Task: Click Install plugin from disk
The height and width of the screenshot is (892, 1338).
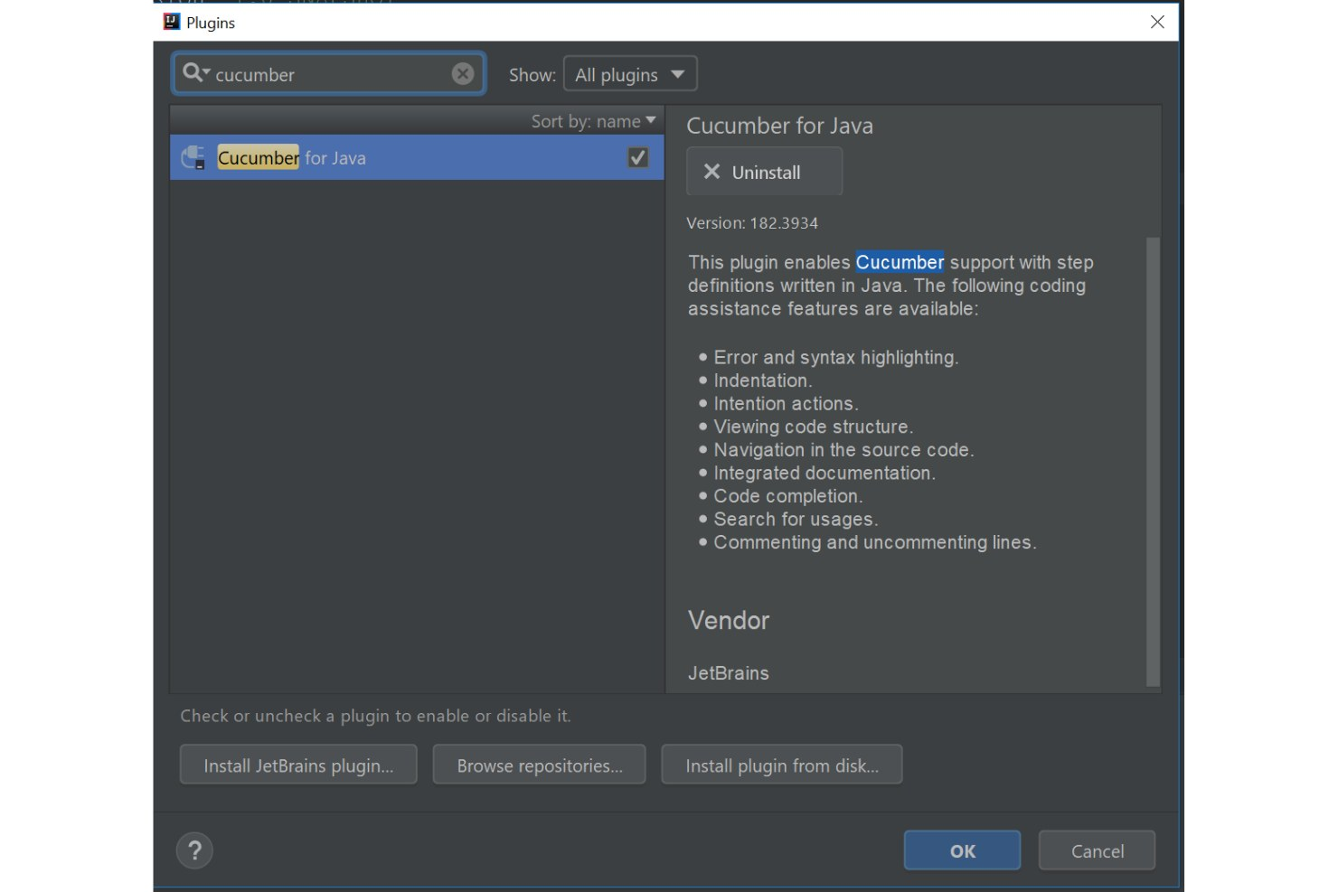Action: pos(781,765)
